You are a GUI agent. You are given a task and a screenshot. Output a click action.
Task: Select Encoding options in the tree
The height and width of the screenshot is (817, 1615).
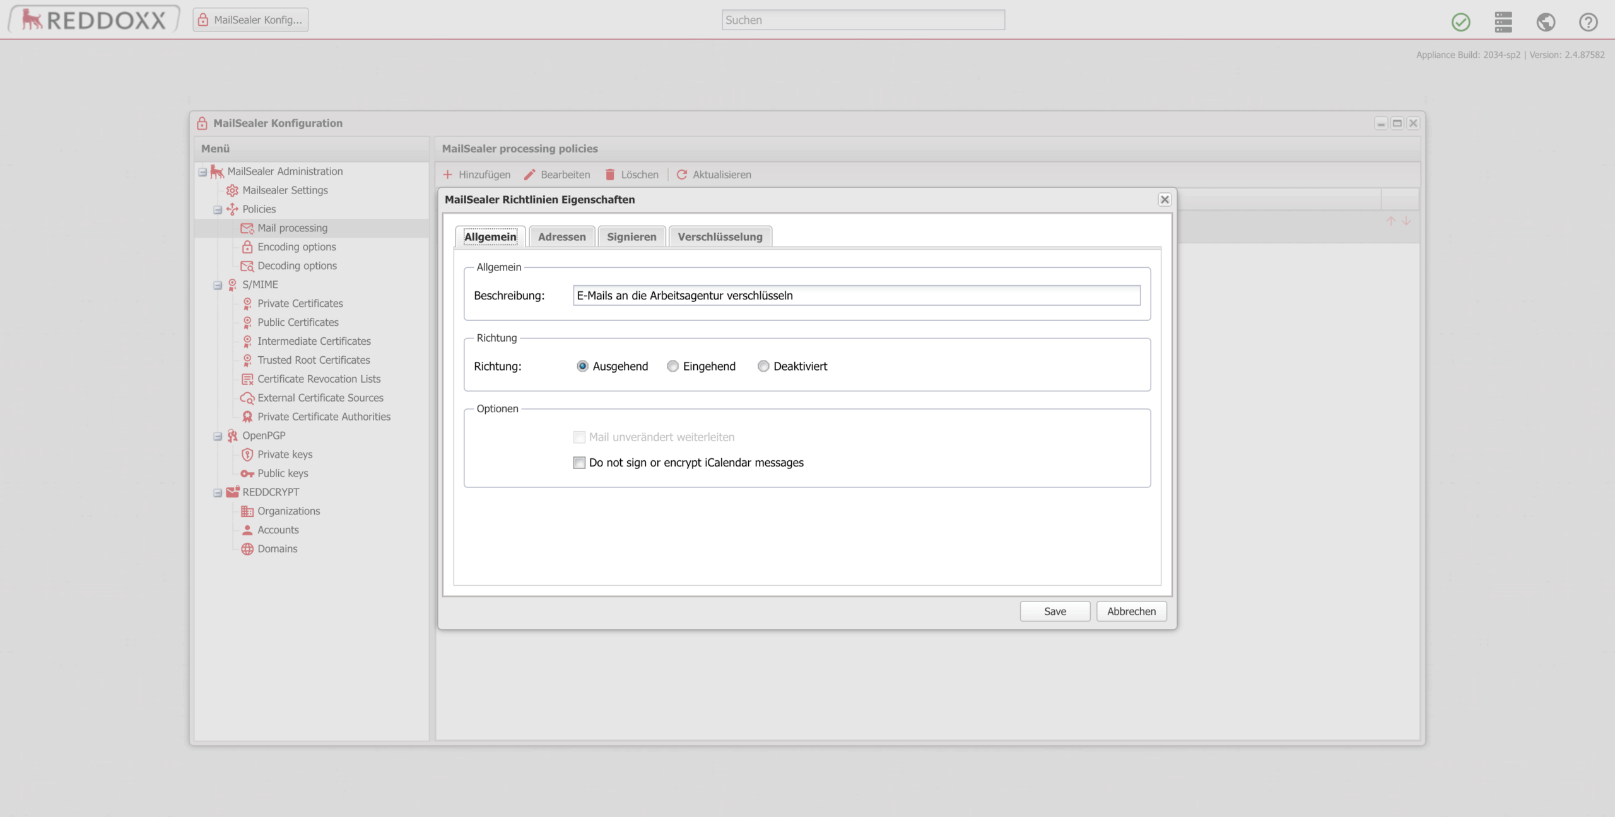pos(297,246)
